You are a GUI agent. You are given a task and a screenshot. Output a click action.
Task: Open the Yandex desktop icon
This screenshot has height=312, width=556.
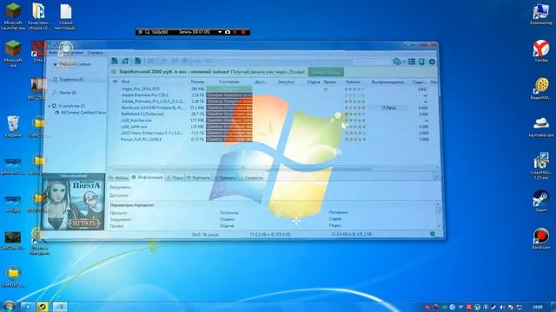pyautogui.click(x=541, y=51)
